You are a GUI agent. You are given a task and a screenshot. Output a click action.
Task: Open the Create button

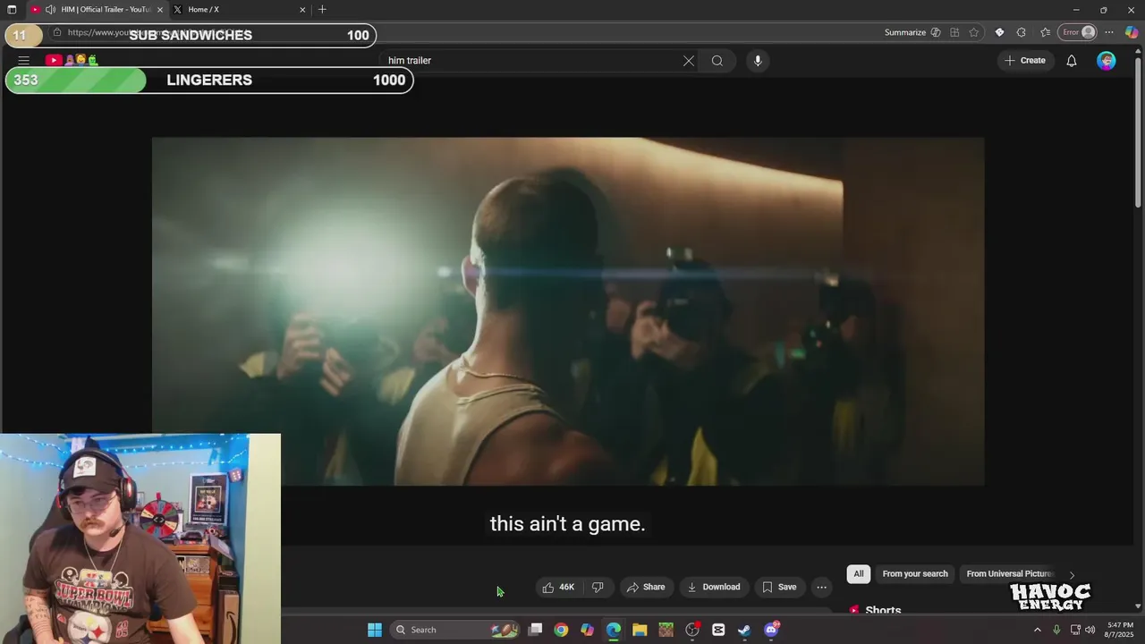1025,61
